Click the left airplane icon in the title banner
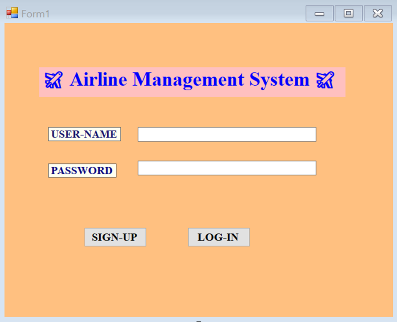This screenshot has height=322, width=397. [54, 79]
